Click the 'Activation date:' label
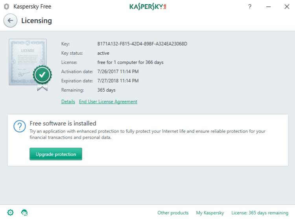Viewport: 295px width, 219px height. point(77,72)
